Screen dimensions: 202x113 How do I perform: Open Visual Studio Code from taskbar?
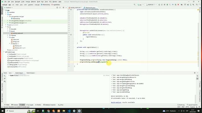point(69,111)
